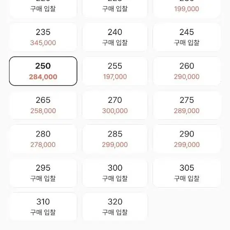Select size 265 priced 258,000
This screenshot has height=230, width=230.
[43, 105]
